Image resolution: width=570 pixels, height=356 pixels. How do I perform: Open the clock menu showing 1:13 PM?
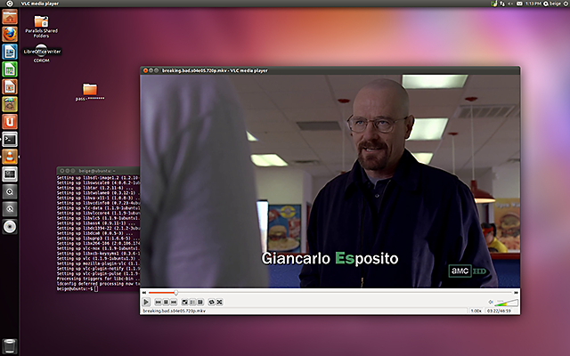(x=533, y=4)
